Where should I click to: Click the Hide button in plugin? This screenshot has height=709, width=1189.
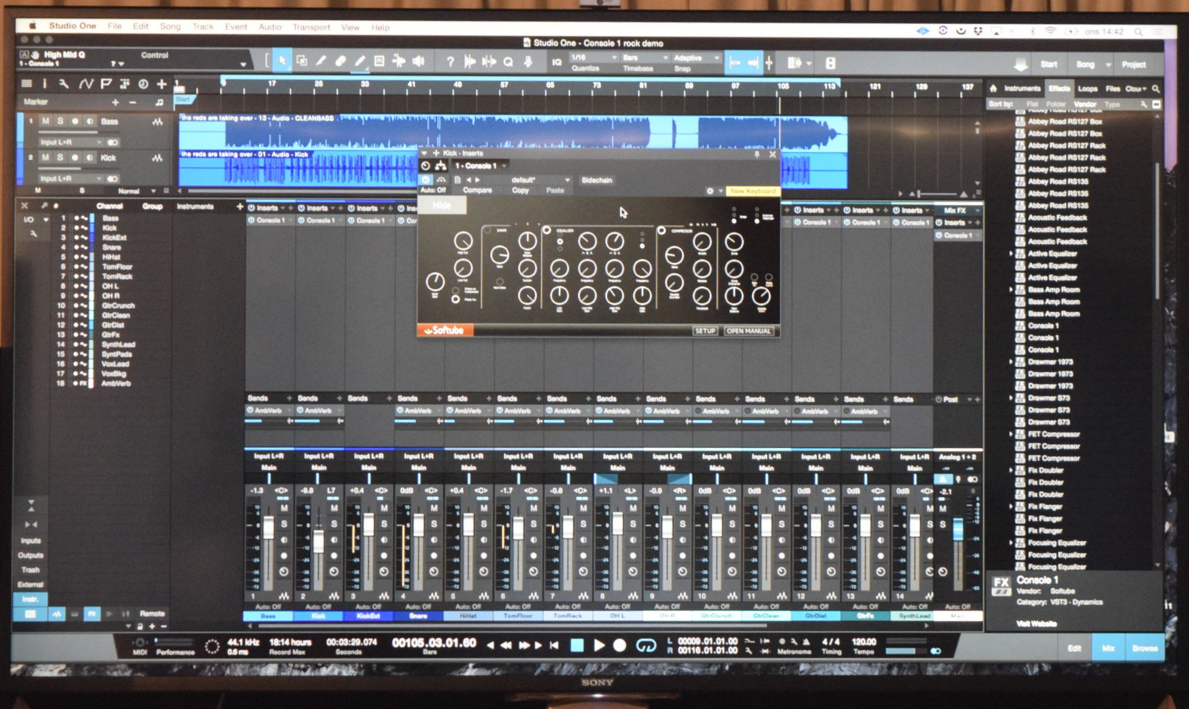(x=442, y=205)
